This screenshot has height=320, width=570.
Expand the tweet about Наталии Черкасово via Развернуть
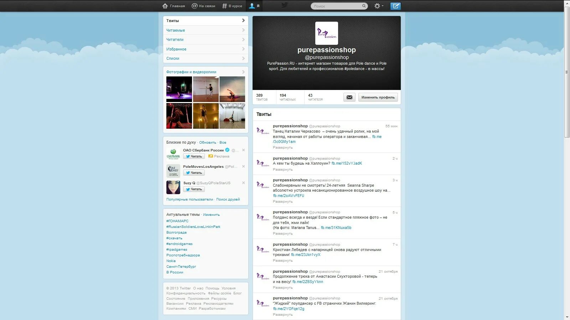click(283, 148)
